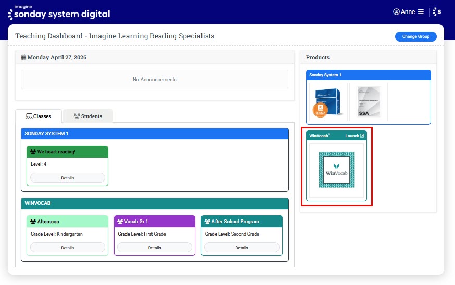Click the SONDAY SYSTEM 1 classes header

coord(155,134)
